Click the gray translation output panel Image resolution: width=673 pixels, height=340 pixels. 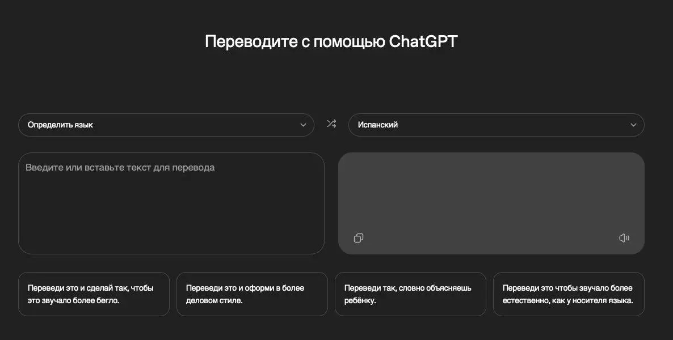pyautogui.click(x=491, y=203)
